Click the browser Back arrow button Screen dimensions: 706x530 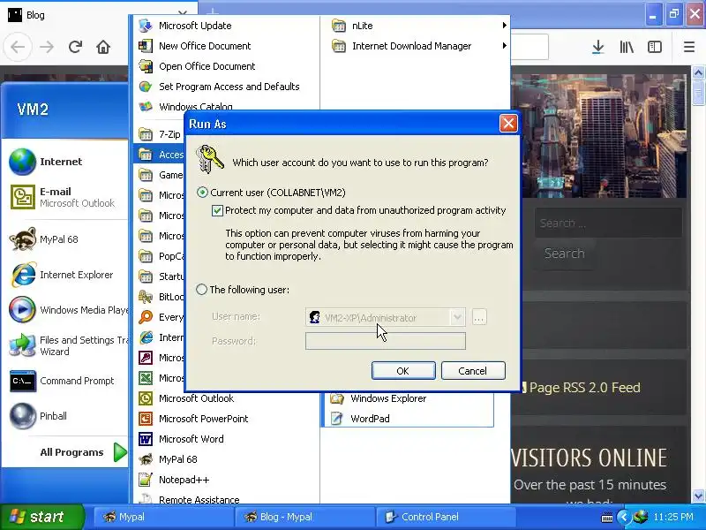click(x=18, y=47)
